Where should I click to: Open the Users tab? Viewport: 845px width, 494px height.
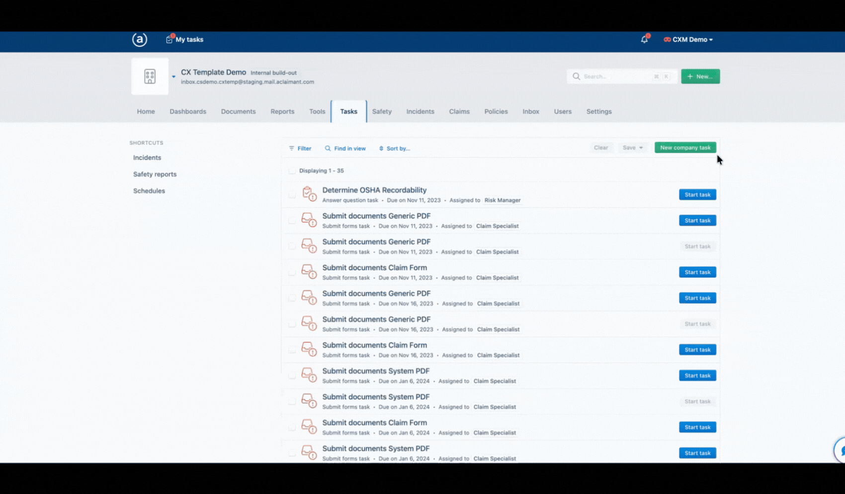click(563, 111)
